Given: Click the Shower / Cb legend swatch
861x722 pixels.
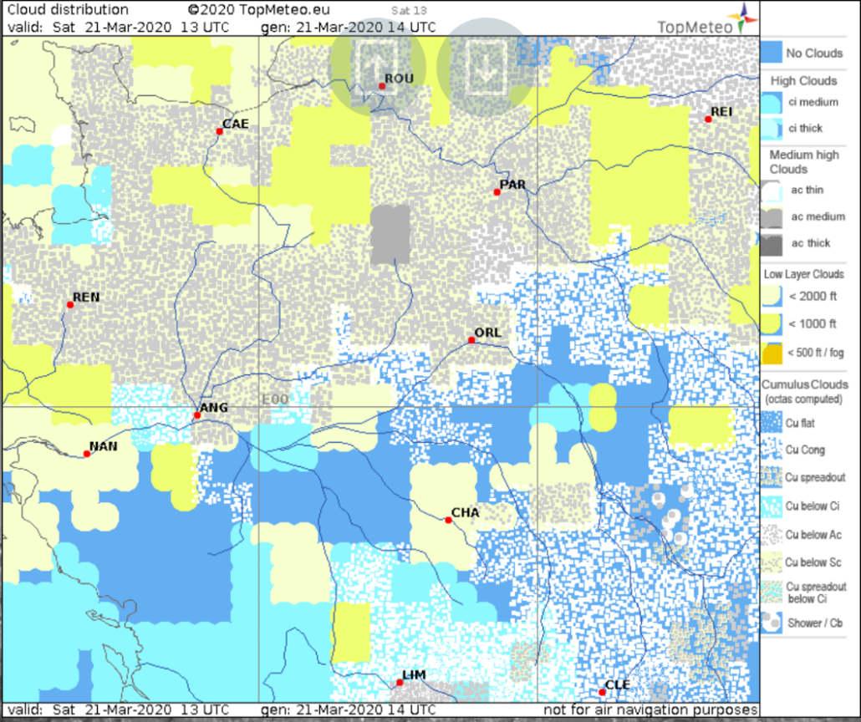Looking at the screenshot, I should 771,623.
